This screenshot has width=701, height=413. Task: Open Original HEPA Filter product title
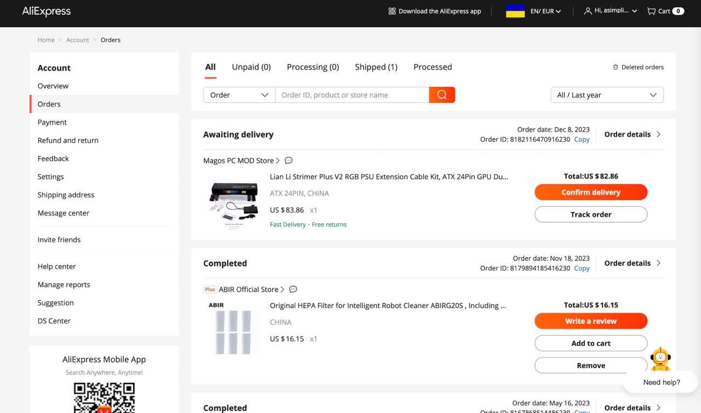point(388,306)
